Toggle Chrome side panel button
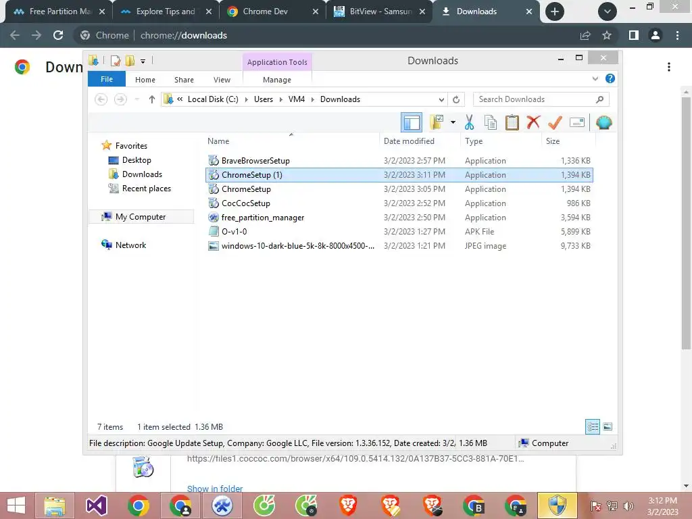The width and height of the screenshot is (692, 519). [x=634, y=35]
